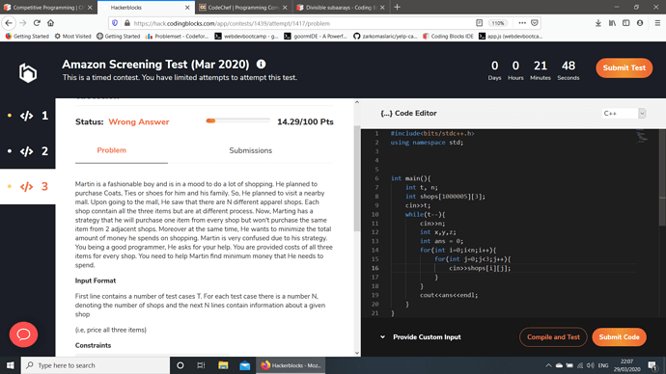Viewport: 666px width, 374px height.
Task: Show hidden tray icons chevron
Action: pyautogui.click(x=548, y=365)
